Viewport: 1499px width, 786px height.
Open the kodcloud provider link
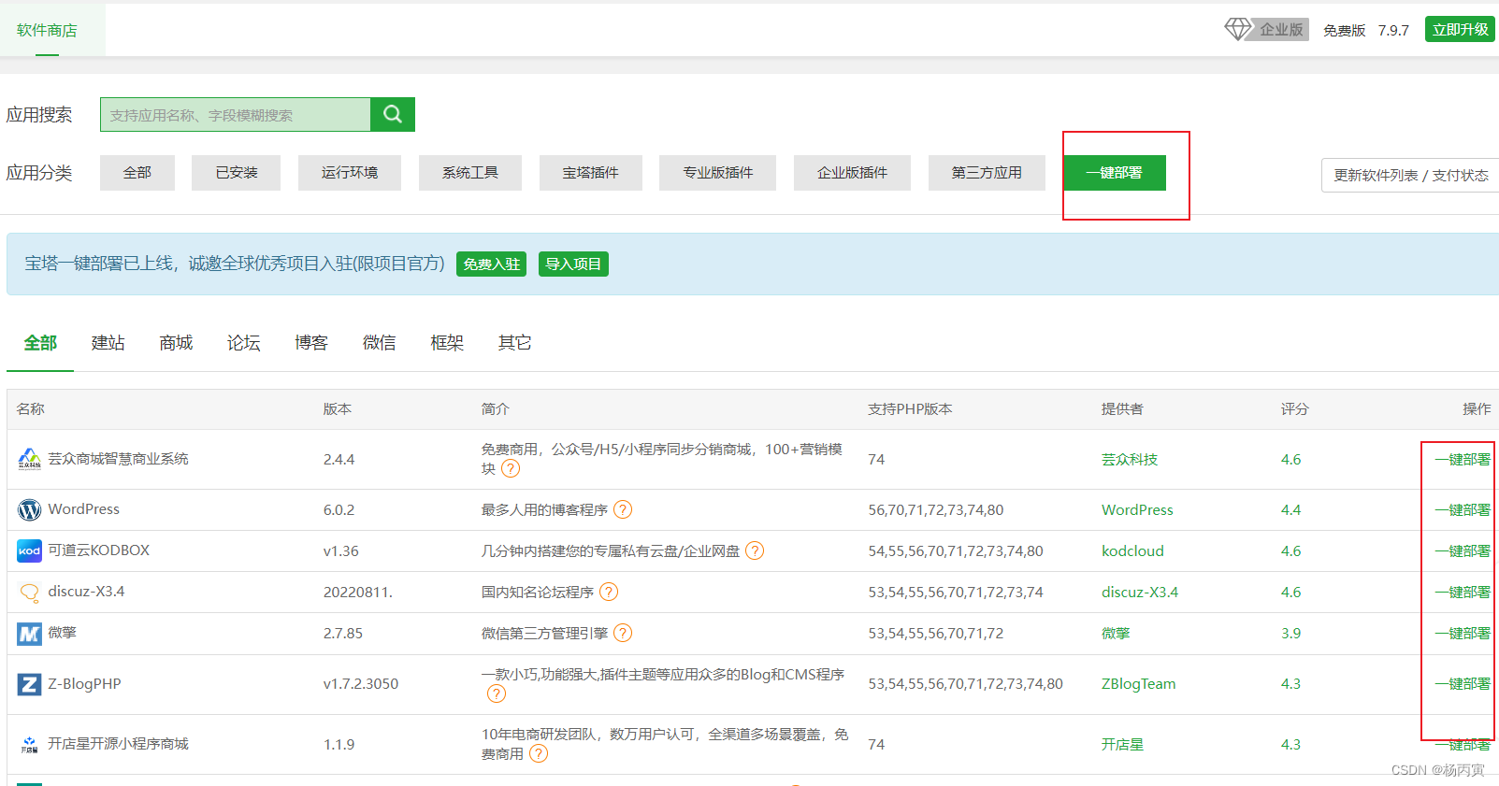(1132, 551)
